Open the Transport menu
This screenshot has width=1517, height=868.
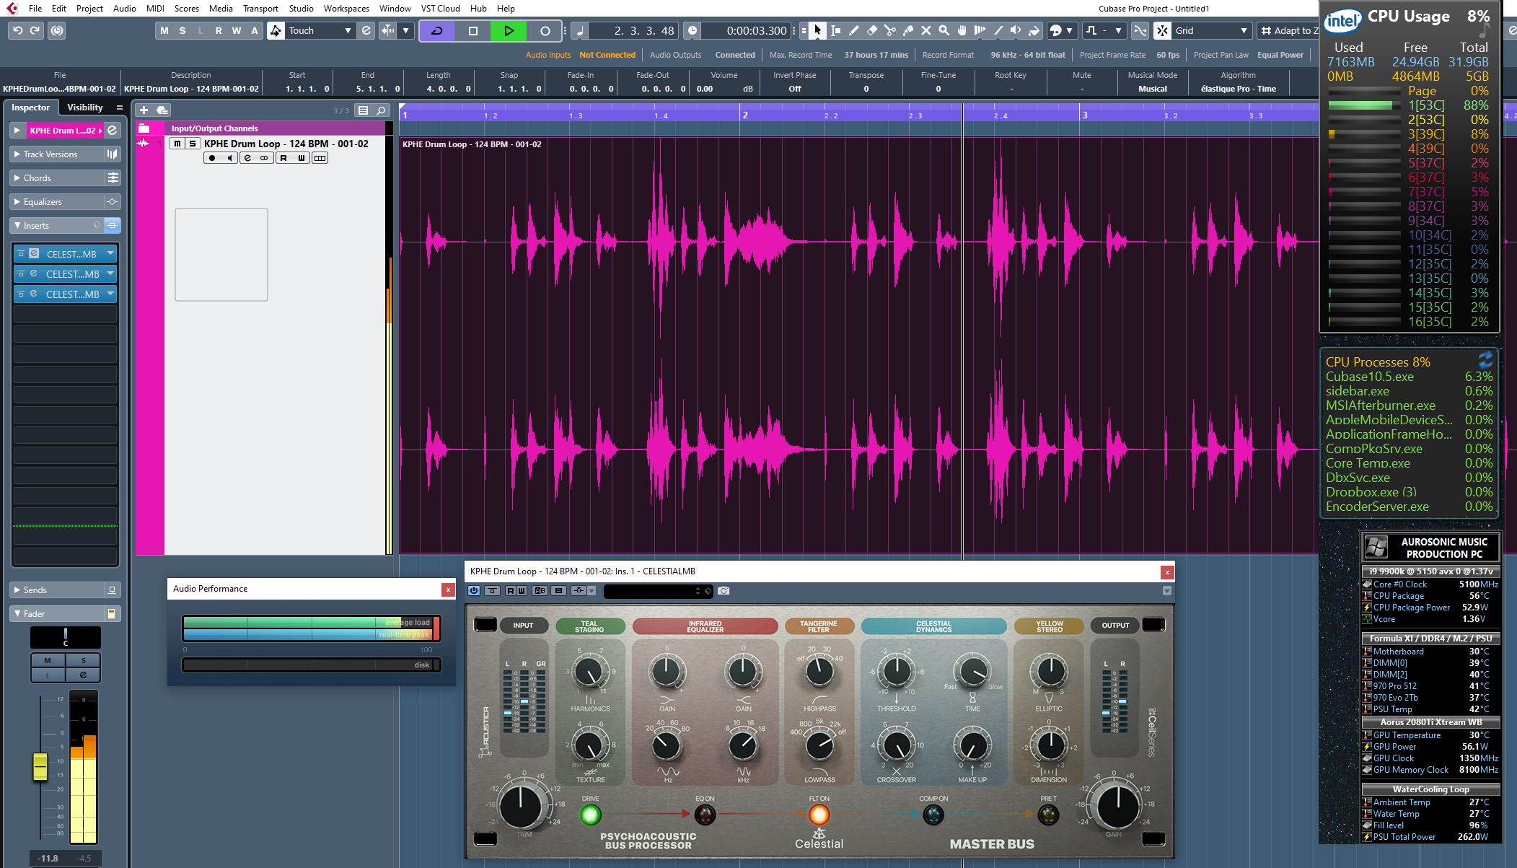tap(260, 9)
